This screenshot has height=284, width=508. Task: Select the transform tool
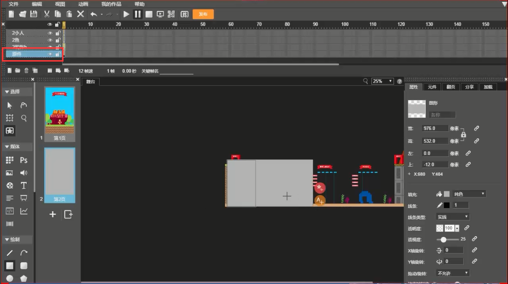click(10, 118)
